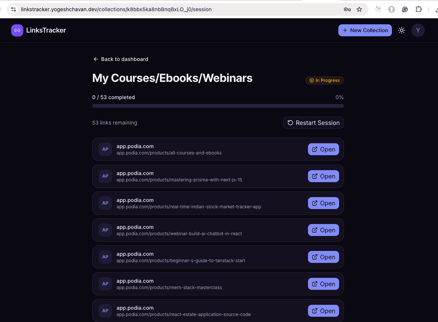The height and width of the screenshot is (322, 438).
Task: Click the browser address bar URL
Action: [x=116, y=9]
